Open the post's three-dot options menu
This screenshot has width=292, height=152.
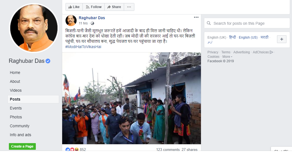[196, 17]
